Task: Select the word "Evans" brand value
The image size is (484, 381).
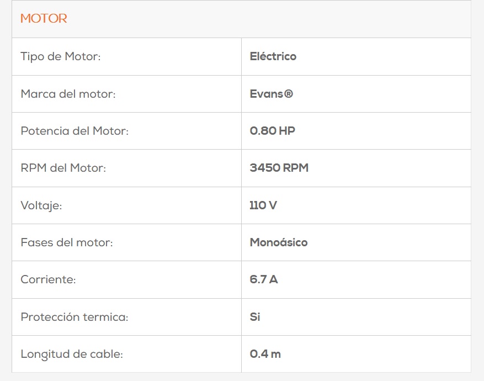Action: click(266, 94)
